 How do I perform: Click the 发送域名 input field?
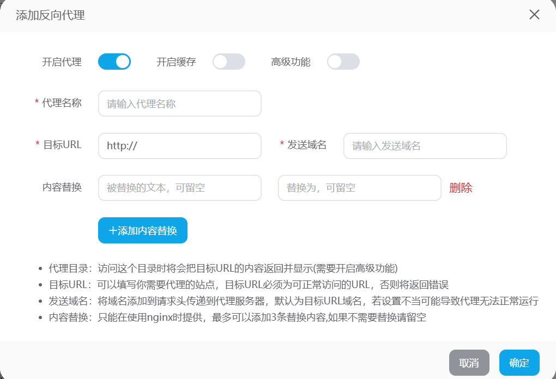click(x=425, y=146)
